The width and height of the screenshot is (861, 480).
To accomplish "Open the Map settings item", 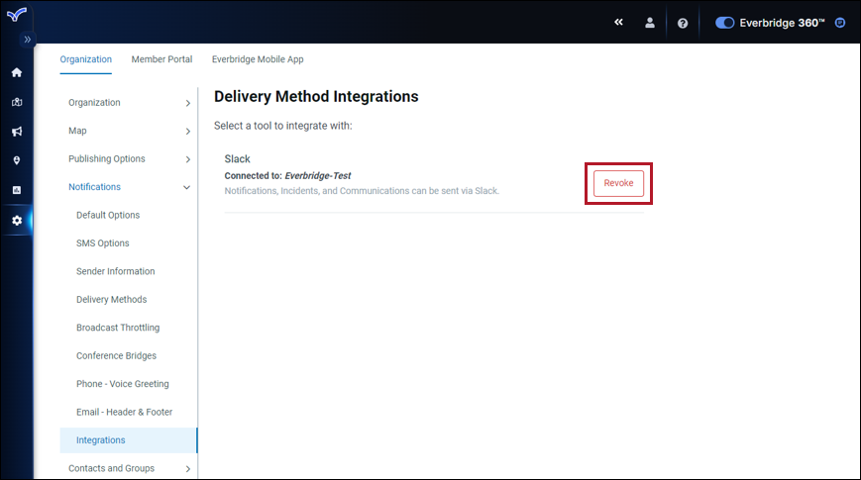I will pyautogui.click(x=77, y=131).
